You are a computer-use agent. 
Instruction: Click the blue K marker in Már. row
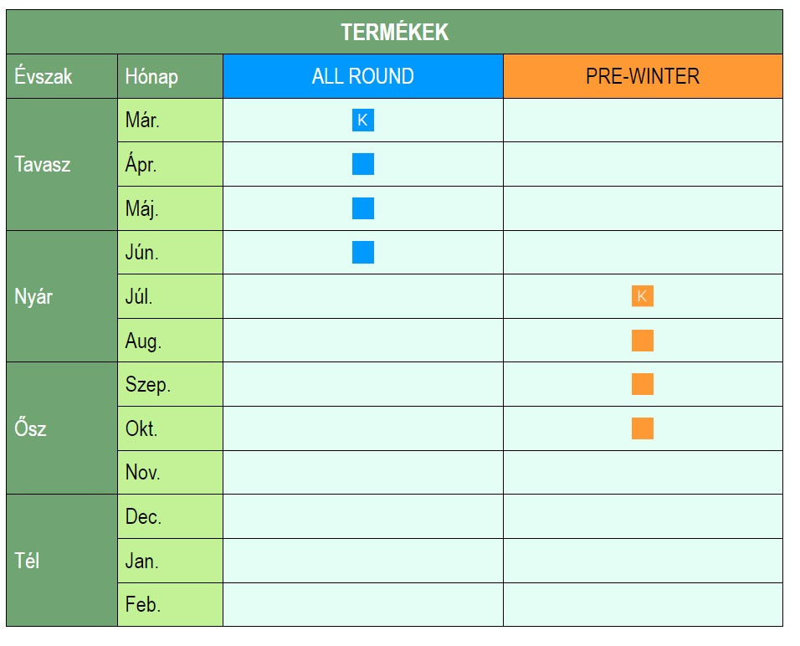[x=362, y=120]
